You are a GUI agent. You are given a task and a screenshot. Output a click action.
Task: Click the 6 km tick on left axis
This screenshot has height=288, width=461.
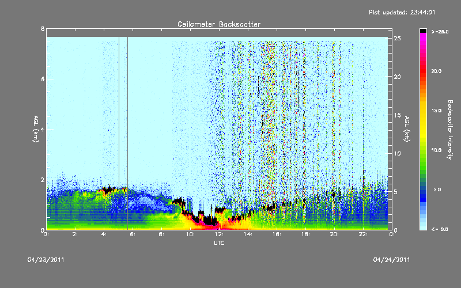pos(43,79)
